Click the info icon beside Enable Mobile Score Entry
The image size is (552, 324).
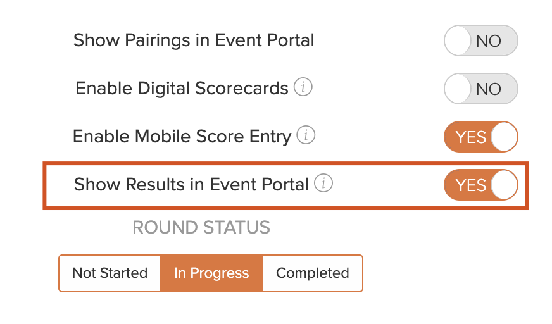306,135
